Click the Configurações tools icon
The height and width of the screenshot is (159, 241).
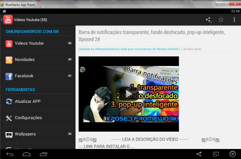pos(9,118)
